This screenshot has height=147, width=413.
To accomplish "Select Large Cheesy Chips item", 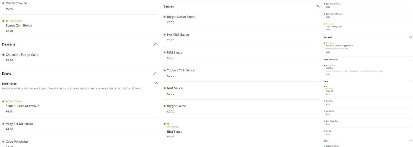I will (x=334, y=27).
